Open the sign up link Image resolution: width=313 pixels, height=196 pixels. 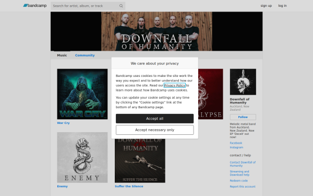coord(266,6)
